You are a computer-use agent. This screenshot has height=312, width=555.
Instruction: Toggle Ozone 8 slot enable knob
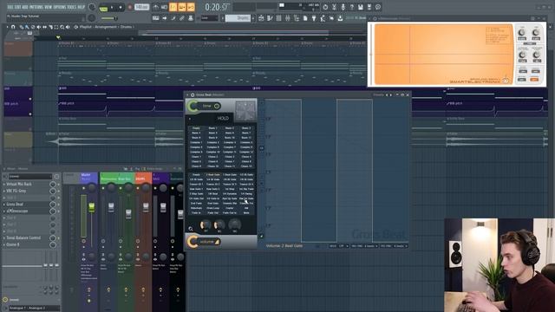point(53,244)
